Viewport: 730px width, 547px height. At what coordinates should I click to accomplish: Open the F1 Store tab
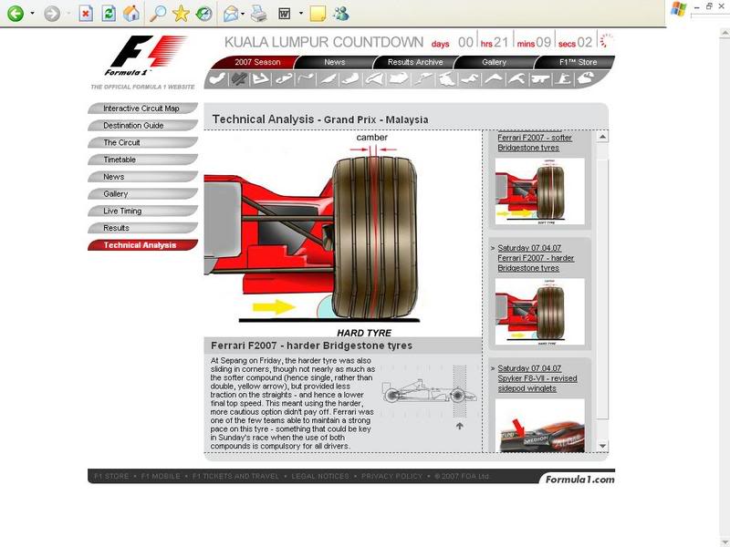click(x=577, y=62)
